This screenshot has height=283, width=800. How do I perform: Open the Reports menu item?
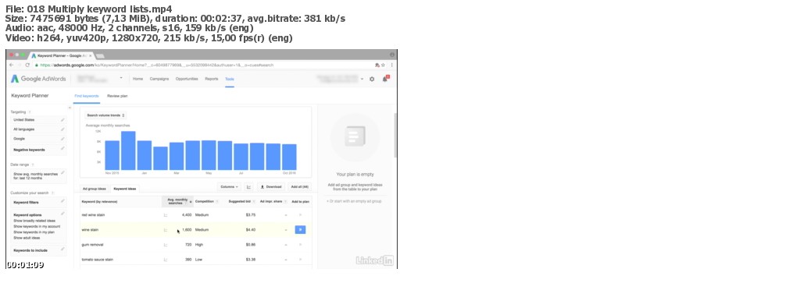(x=212, y=79)
